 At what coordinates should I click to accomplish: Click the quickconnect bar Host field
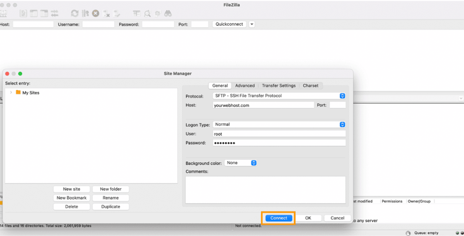click(33, 24)
